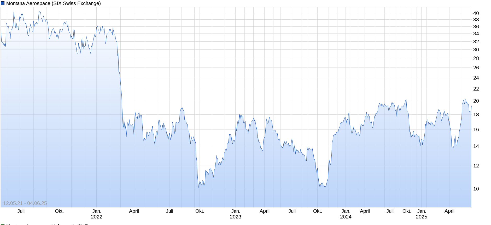Click the 24 price axis label
The width and height of the screenshot is (491, 225).
[476, 78]
